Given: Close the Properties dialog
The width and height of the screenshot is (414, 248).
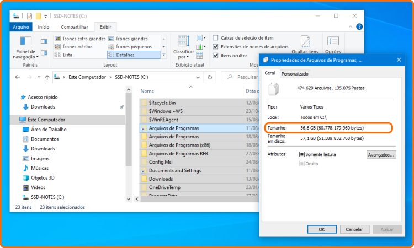Looking at the screenshot, I should (399, 60).
